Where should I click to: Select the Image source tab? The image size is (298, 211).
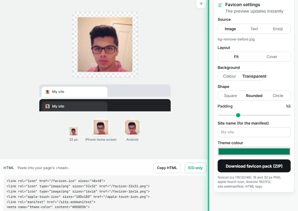tap(230, 29)
